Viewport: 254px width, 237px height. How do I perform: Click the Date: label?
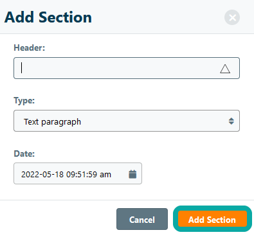point(24,154)
